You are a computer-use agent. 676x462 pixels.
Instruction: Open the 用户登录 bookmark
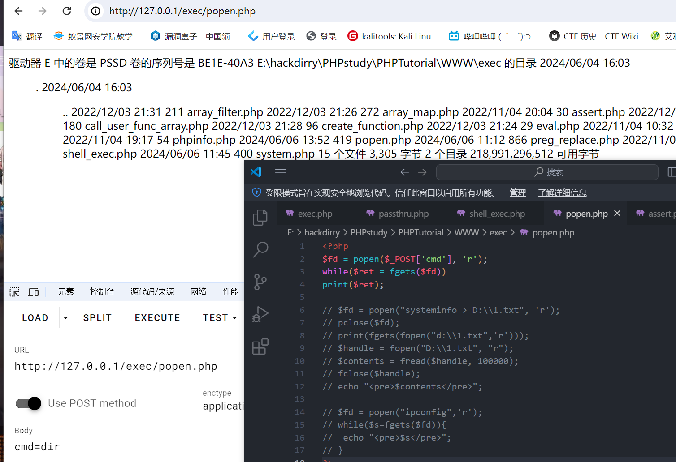pyautogui.click(x=272, y=36)
